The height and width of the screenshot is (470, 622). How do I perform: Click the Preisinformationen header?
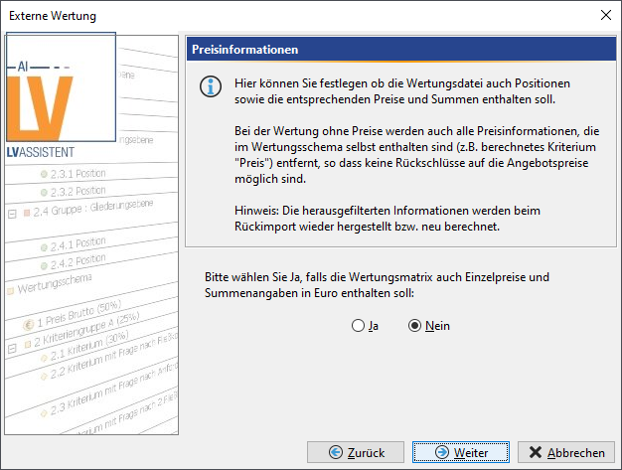click(x=401, y=49)
